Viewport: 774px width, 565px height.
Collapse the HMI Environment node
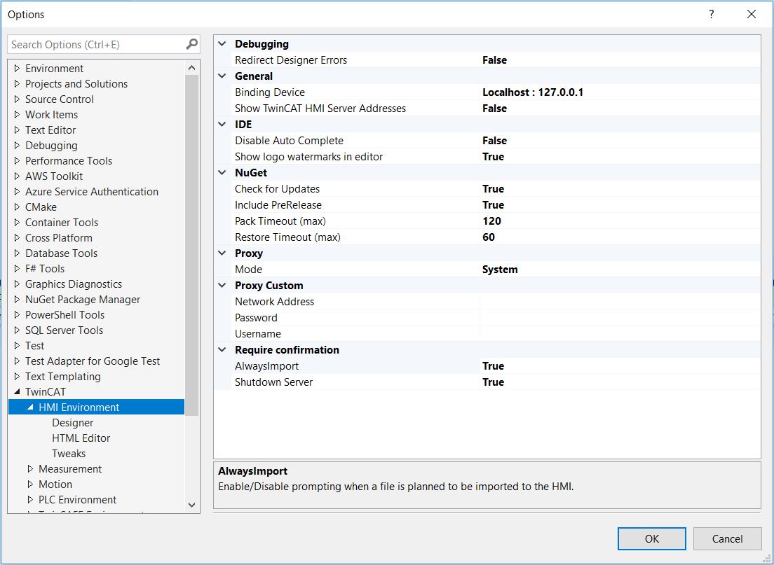tap(31, 407)
